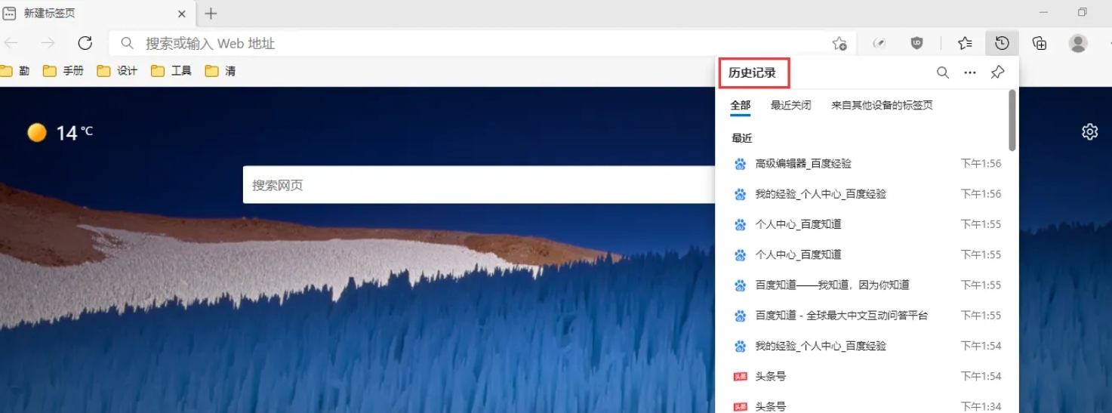1112x413 pixels.
Task: Add this page to favorites star icon
Action: [839, 44]
